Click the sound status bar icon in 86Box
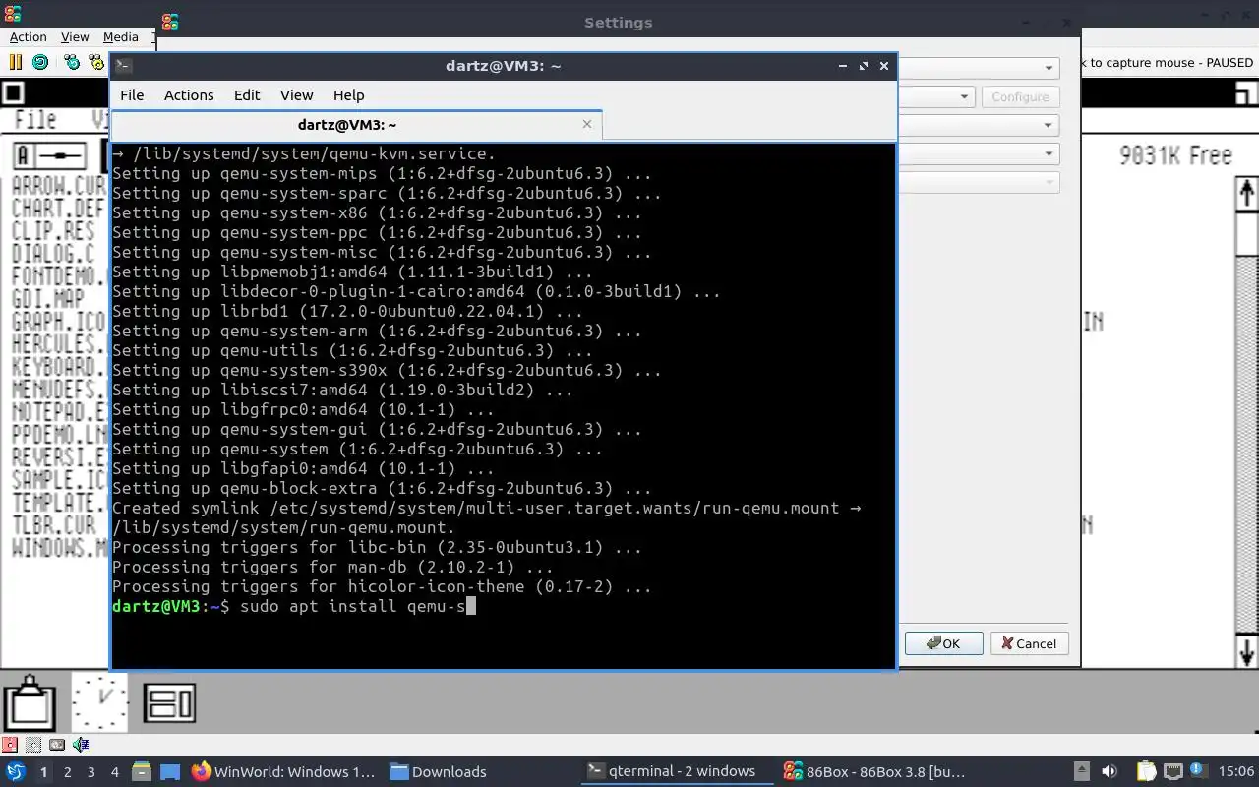The height and width of the screenshot is (787, 1259). tap(81, 745)
